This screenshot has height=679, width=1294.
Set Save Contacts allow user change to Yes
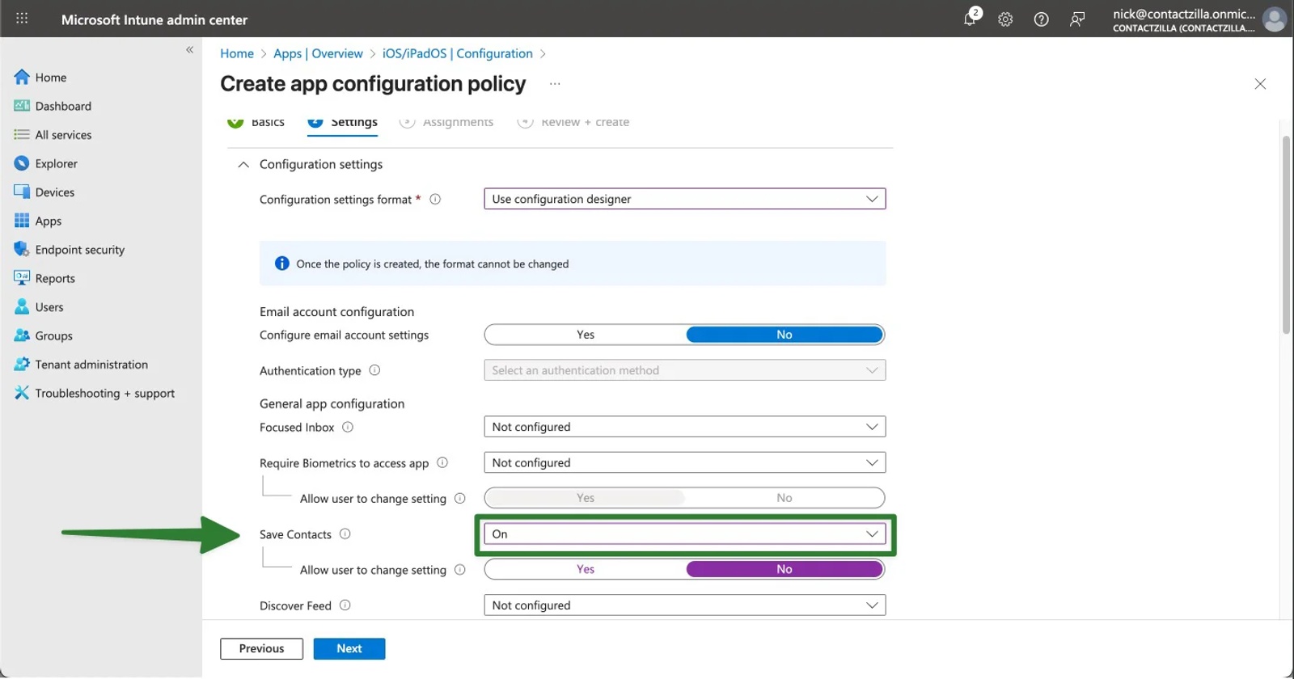(x=586, y=569)
